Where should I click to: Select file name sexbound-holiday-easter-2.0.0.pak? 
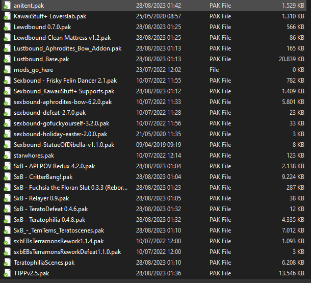[61, 134]
